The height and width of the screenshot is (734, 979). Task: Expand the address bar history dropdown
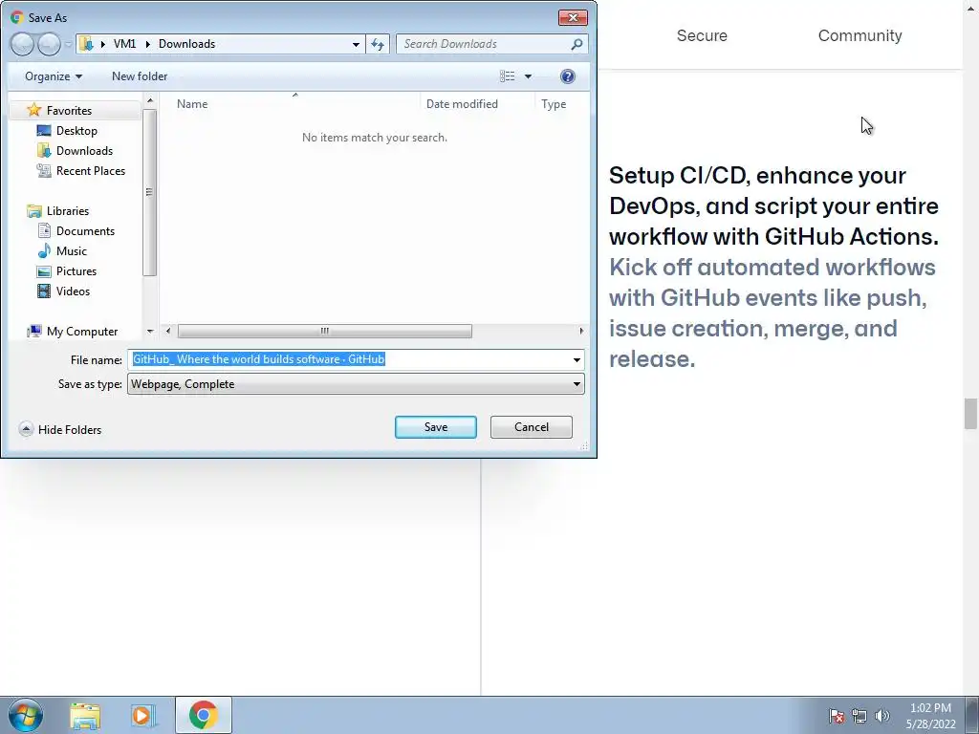(356, 44)
